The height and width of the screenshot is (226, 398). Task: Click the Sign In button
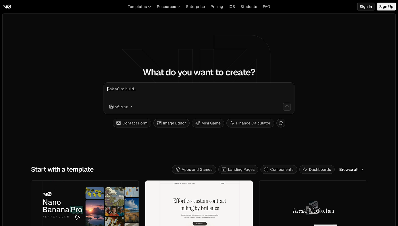(366, 7)
